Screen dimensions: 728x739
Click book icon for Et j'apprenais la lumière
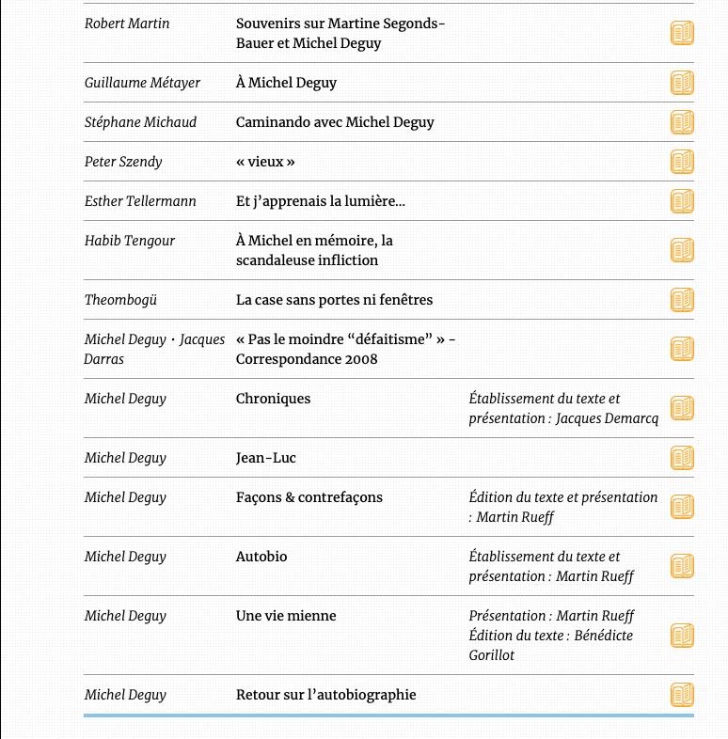(x=682, y=201)
